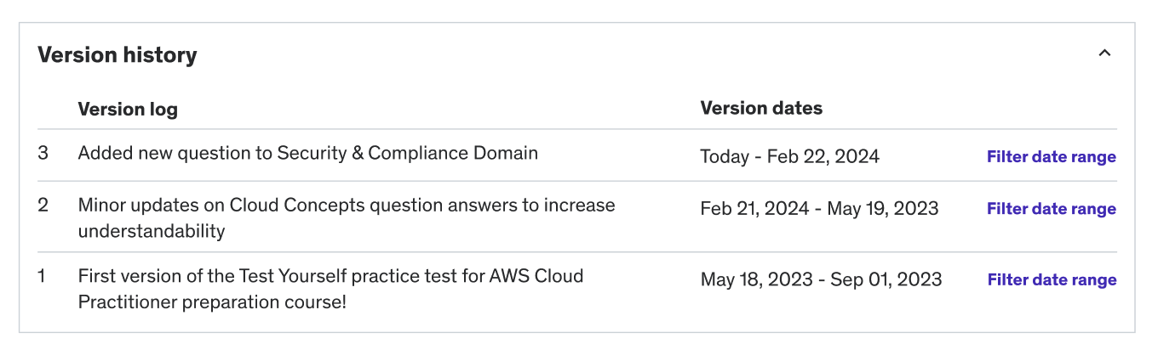Click the Version log column header
The image size is (1158, 355).
(x=128, y=110)
